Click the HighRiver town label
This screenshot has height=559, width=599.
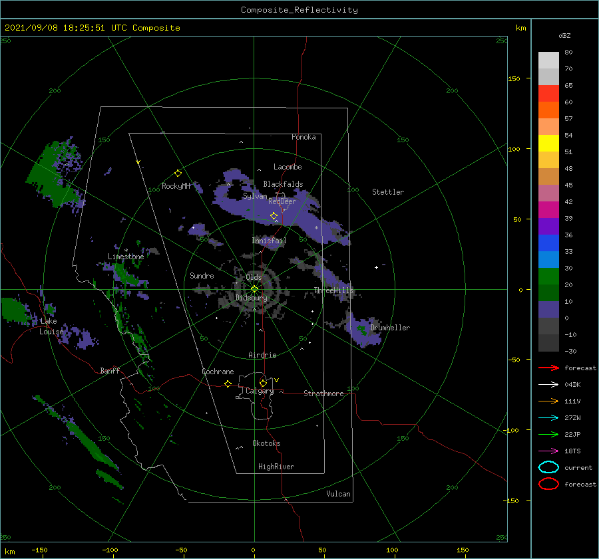[276, 467]
